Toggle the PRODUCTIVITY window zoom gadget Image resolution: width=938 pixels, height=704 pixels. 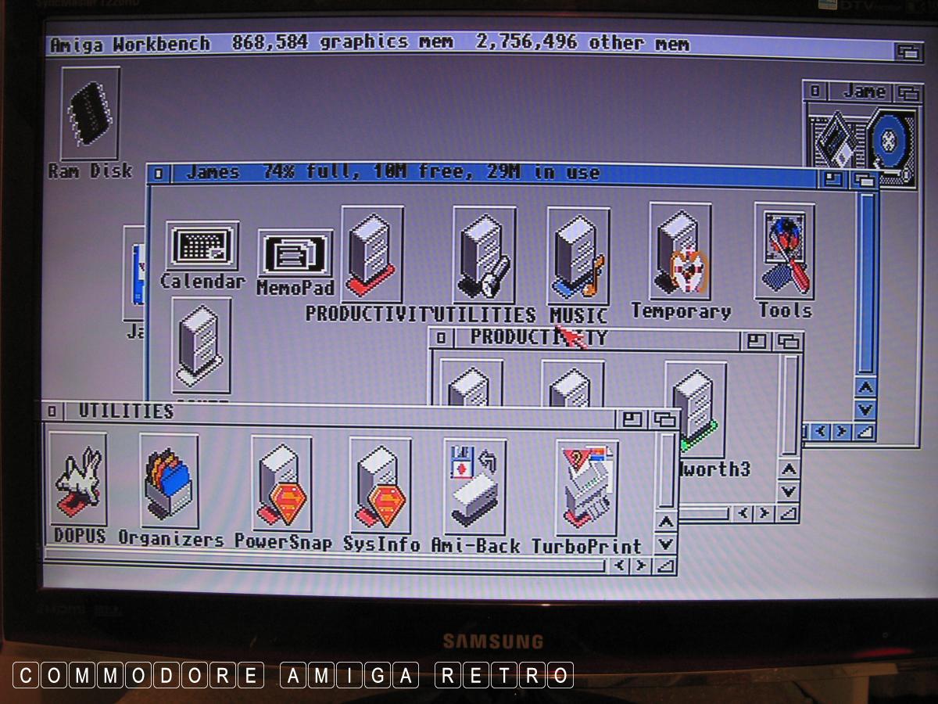pos(756,341)
